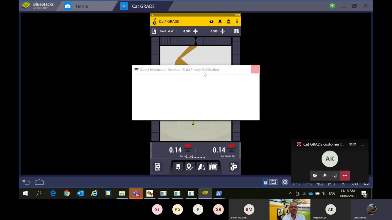Tap the Android back arrow
392x220 pixels.
pos(26,182)
